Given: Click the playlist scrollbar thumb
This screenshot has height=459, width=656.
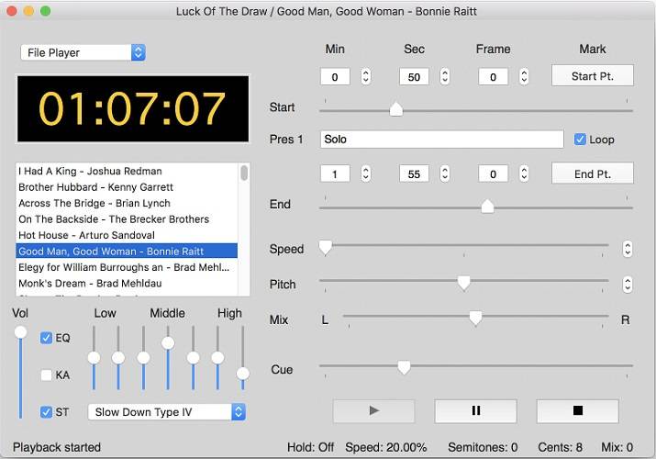Looking at the screenshot, I should [x=244, y=173].
